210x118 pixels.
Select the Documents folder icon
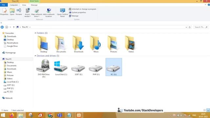(61, 44)
